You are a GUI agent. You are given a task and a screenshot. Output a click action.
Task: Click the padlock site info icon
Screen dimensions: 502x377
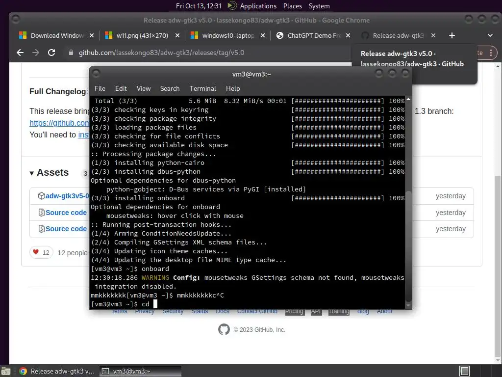point(71,53)
